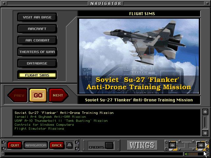Select Controls for Windows Computers entry
The image size is (211, 158).
coord(44,124)
